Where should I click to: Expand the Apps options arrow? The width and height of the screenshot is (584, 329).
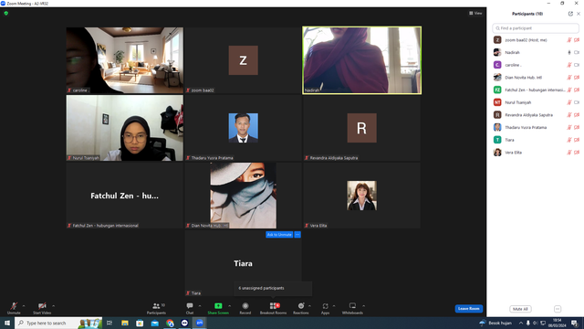pyautogui.click(x=334, y=306)
